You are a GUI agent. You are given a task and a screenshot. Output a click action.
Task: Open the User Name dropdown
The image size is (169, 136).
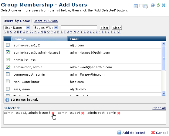tap(17, 28)
